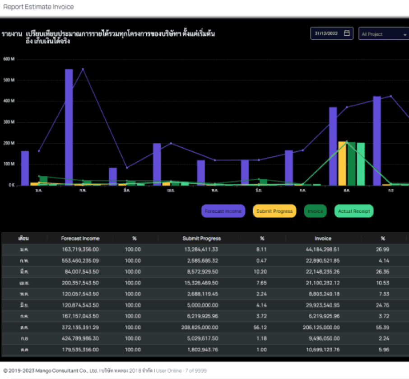Toggle the Forecast Income legend series

[x=223, y=211]
